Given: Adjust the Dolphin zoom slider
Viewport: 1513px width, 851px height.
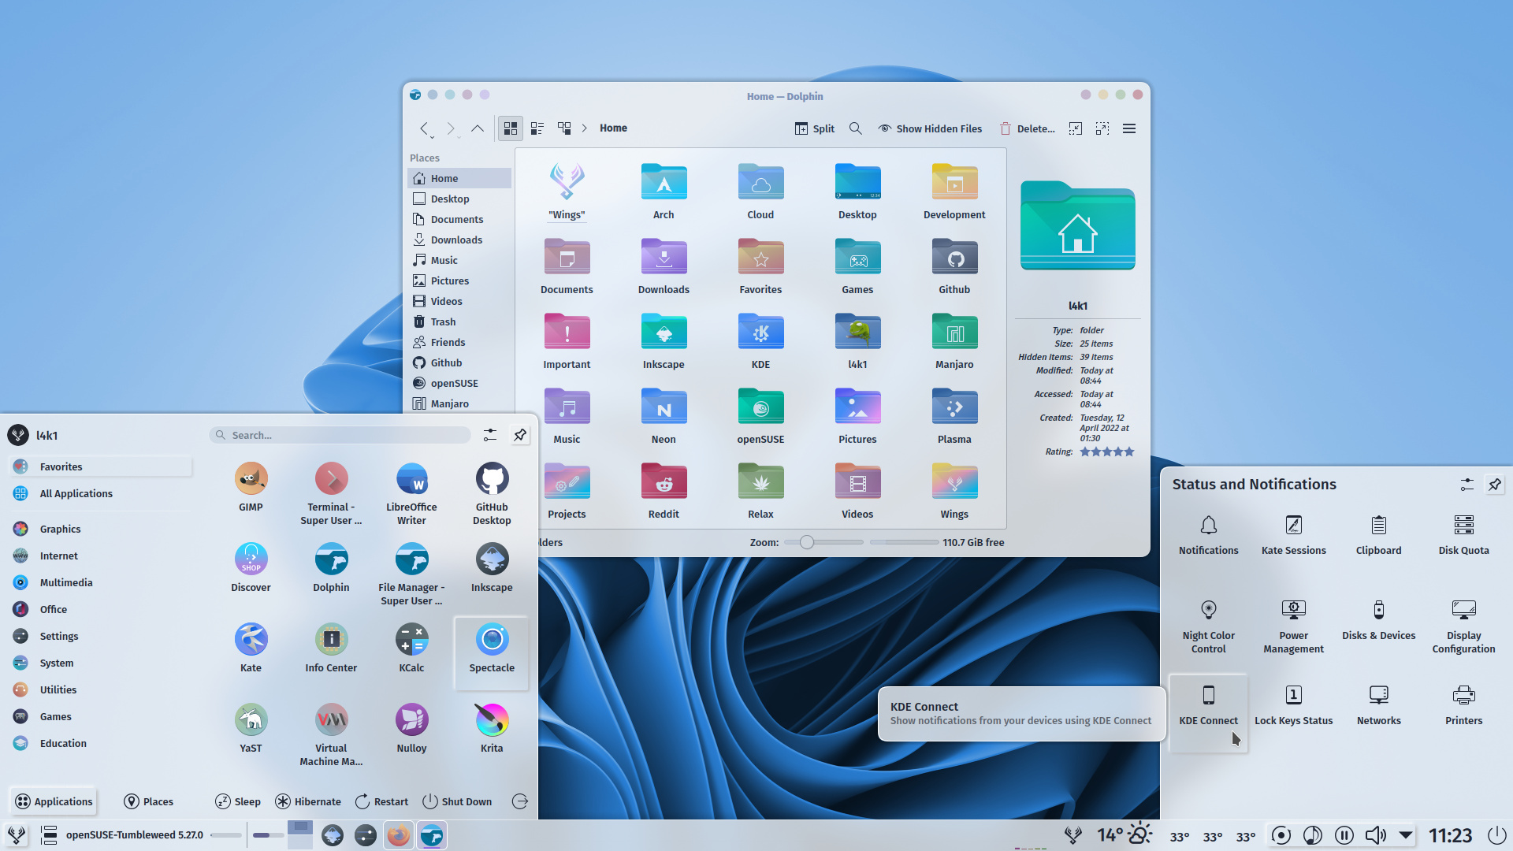Looking at the screenshot, I should tap(823, 542).
